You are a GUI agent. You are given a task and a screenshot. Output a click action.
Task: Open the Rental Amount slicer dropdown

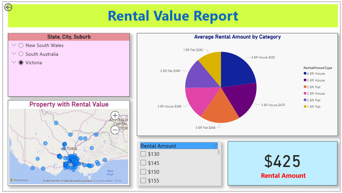click(215, 145)
